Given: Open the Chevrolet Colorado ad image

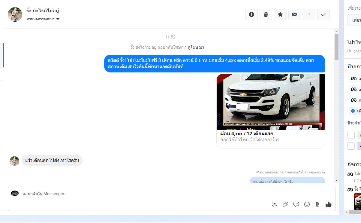Looking at the screenshot, I should tap(270, 102).
